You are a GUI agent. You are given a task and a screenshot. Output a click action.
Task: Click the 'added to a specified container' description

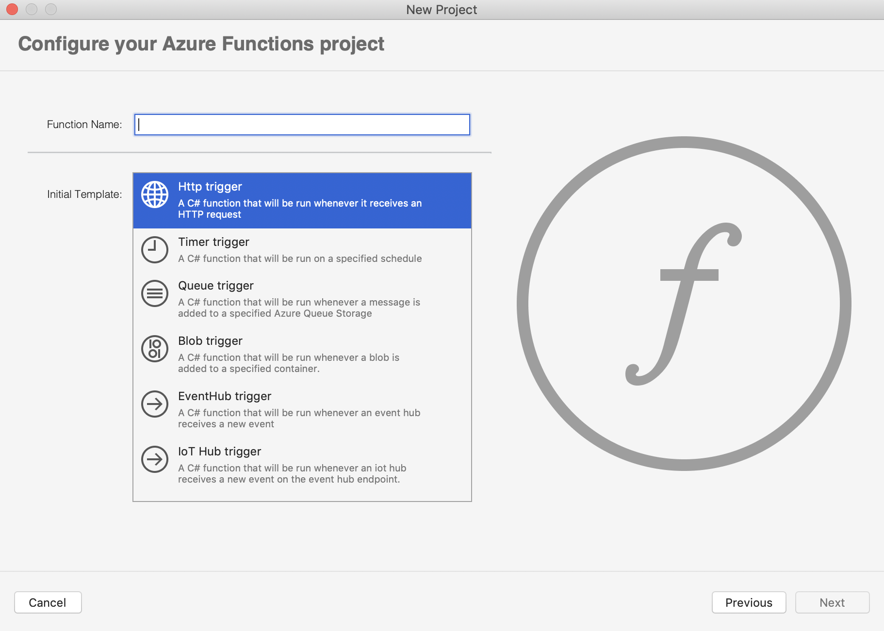point(249,369)
